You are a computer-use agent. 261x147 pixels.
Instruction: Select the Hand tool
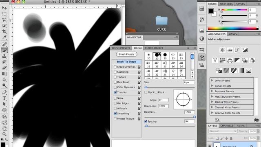tap(4, 128)
